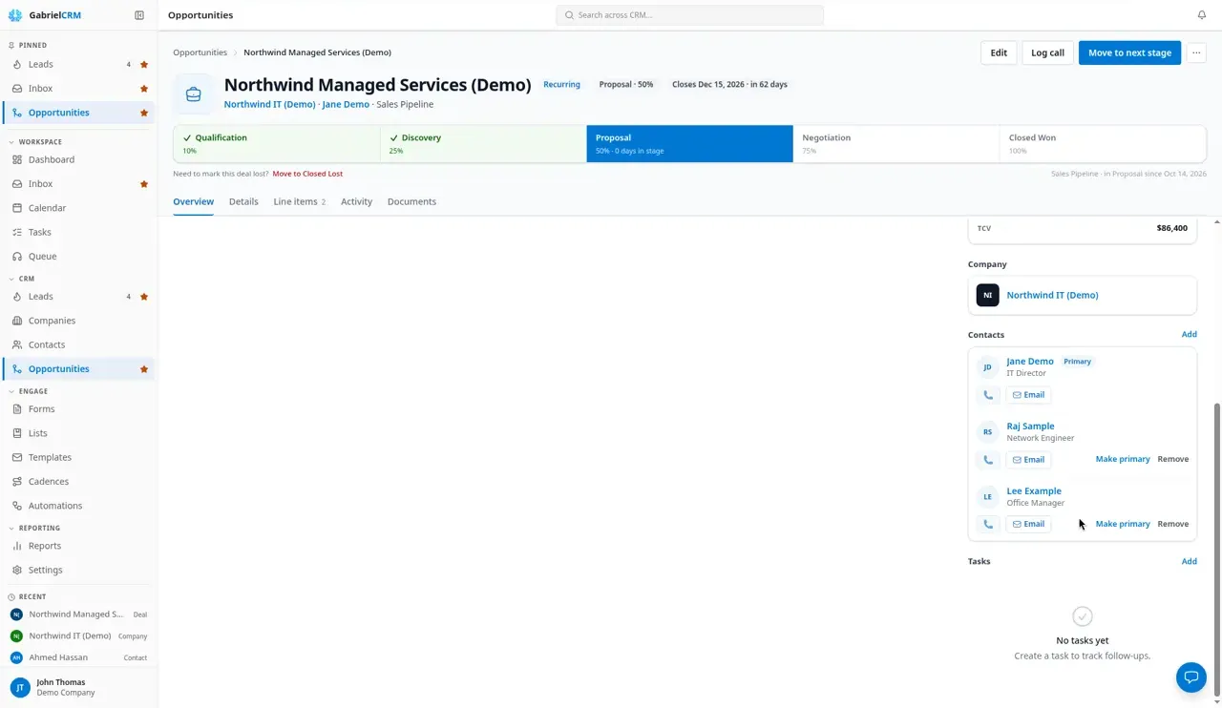The image size is (1222, 708).
Task: Add a new task via Tasks Add
Action: click(1189, 561)
